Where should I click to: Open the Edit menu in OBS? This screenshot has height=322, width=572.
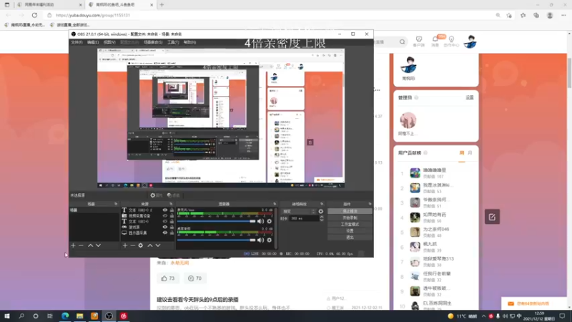93,42
